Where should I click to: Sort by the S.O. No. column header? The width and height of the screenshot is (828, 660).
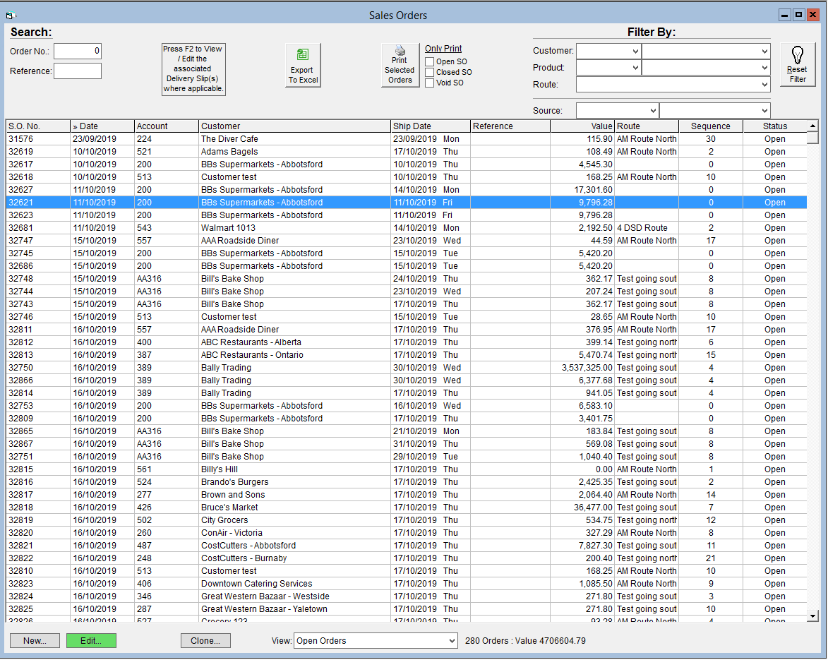click(x=38, y=126)
